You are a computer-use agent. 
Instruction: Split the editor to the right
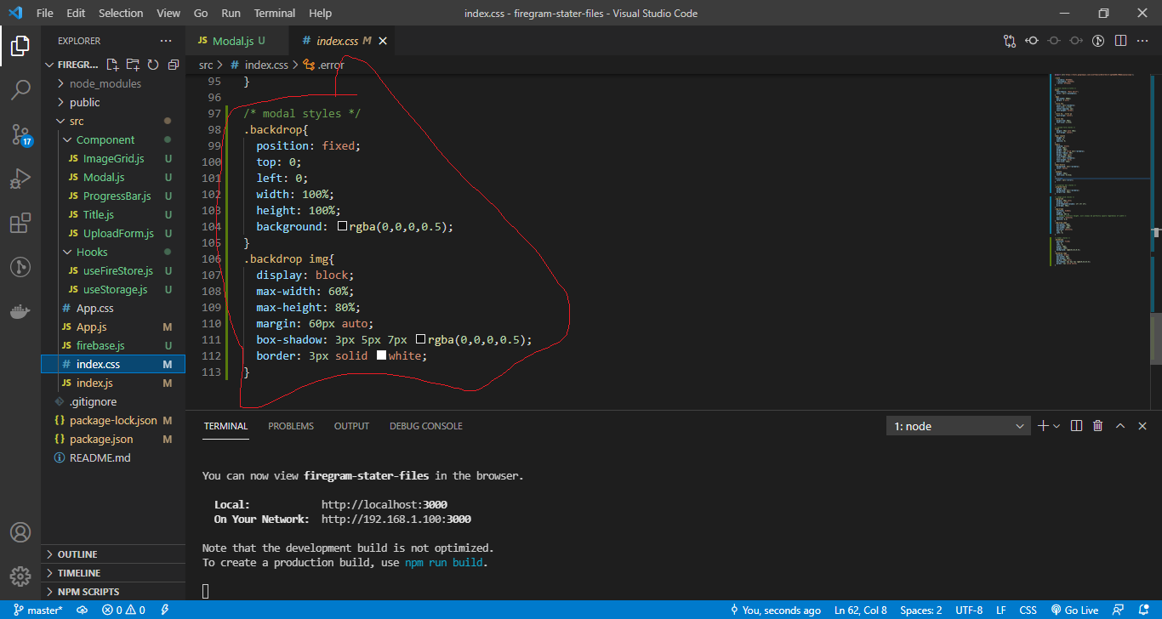coord(1121,41)
